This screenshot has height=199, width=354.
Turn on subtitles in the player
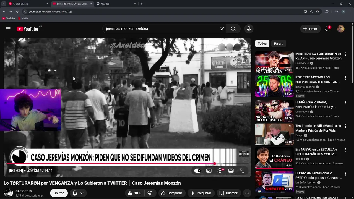(209, 171)
